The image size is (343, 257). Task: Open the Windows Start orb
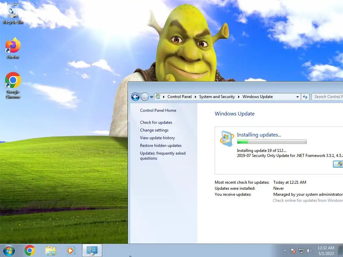click(9, 250)
